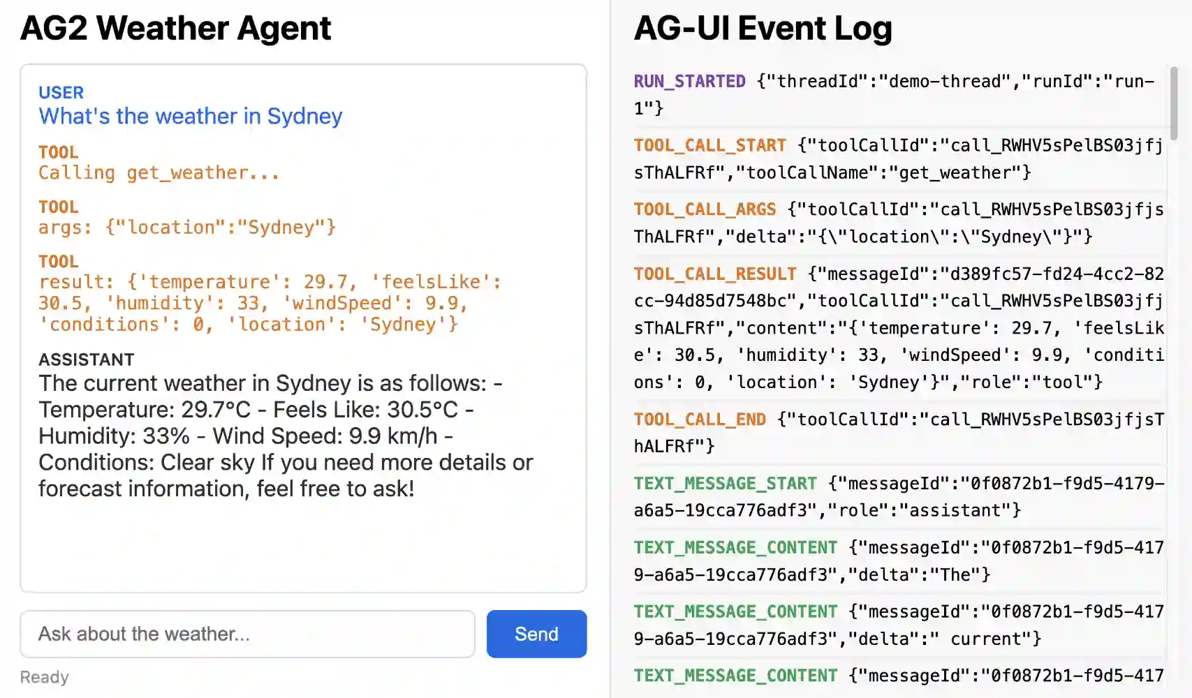
Task: Select the TOOL_CALL_ARGS event entry
Action: pos(899,223)
